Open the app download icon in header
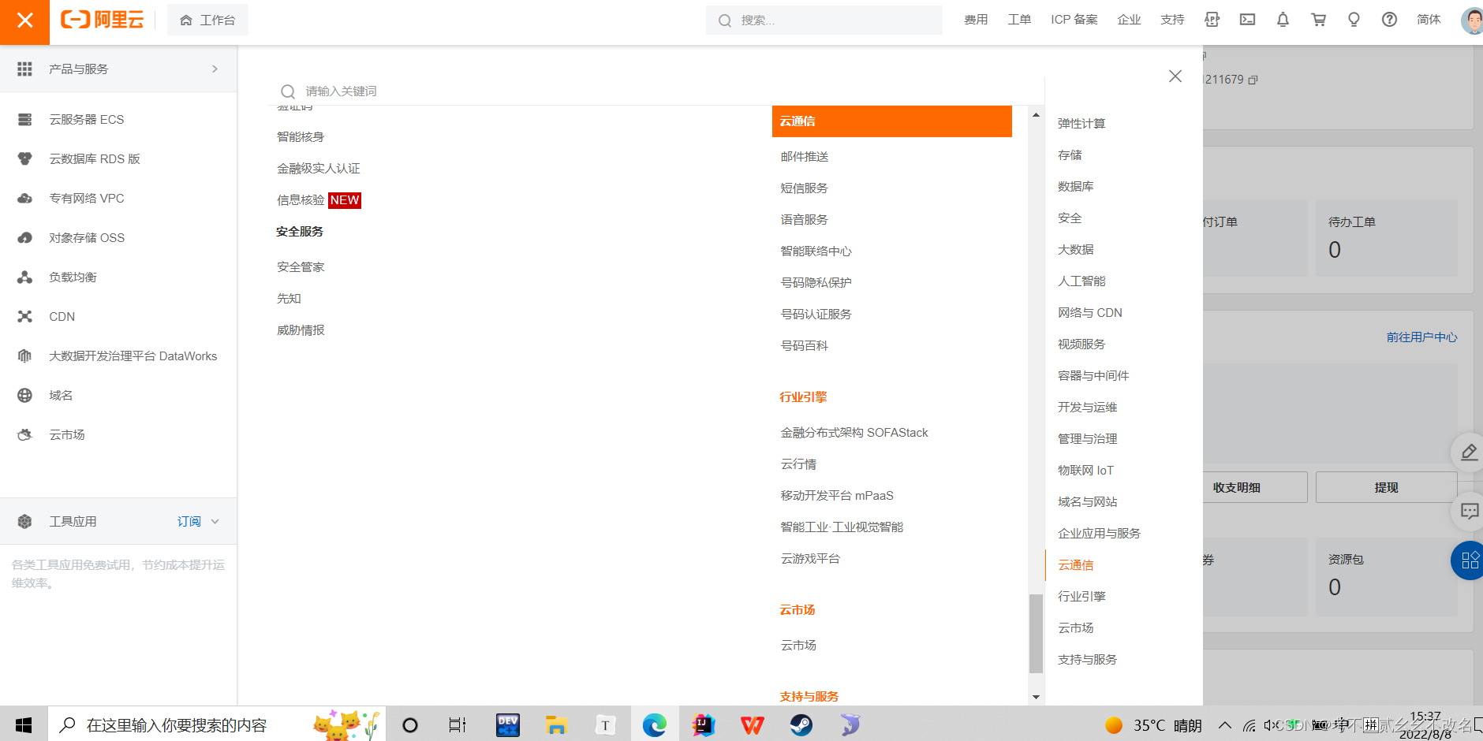This screenshot has height=741, width=1483. click(1212, 20)
